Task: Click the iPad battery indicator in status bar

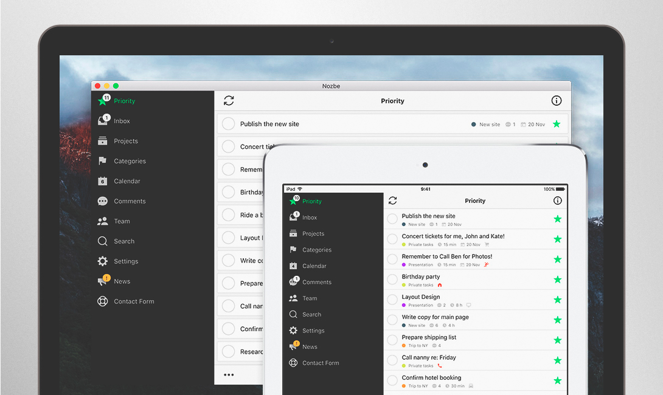Action: (560, 189)
